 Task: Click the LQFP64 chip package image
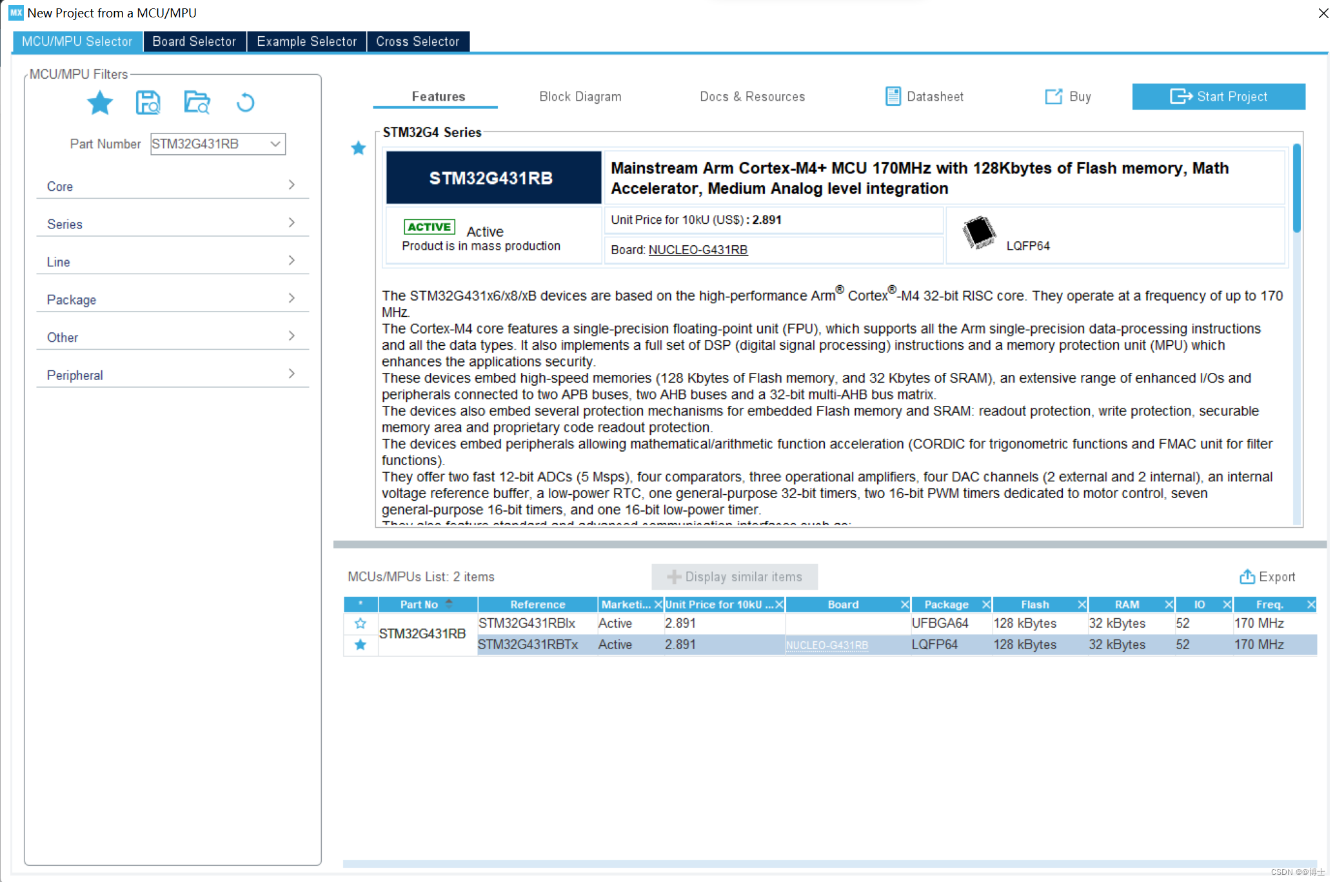click(978, 232)
